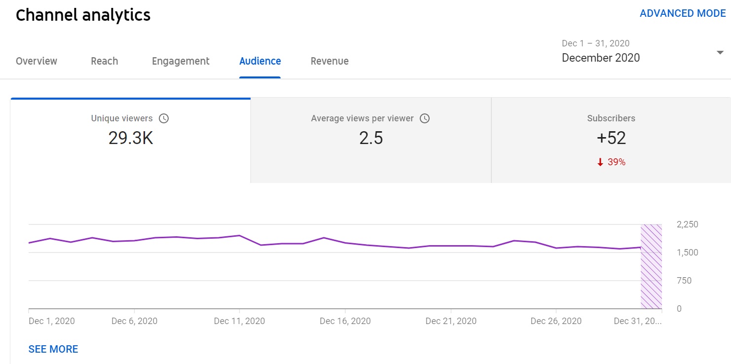Image resolution: width=731 pixels, height=364 pixels.
Task: Click the 1,500 y-axis value
Action: (688, 253)
